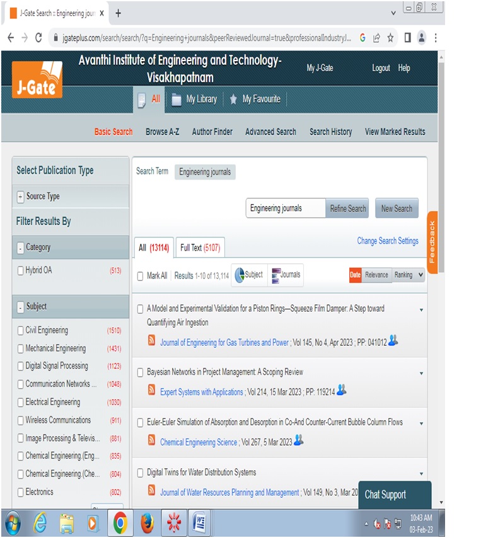Expand the Source Type section

point(21,197)
